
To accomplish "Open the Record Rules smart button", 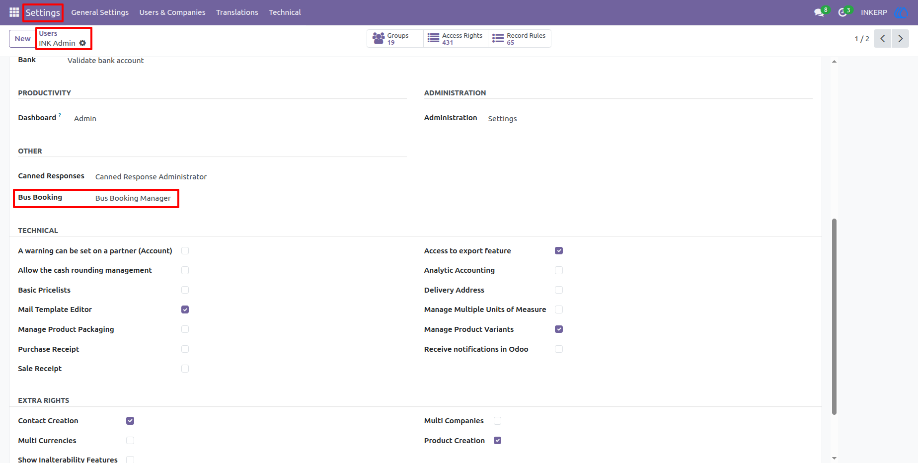I will coord(520,39).
